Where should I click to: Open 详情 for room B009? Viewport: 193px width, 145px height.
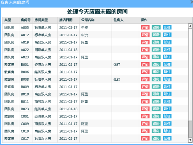pyautogui.click(x=145, y=87)
